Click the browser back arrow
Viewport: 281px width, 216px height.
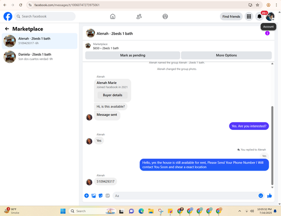point(5,5)
